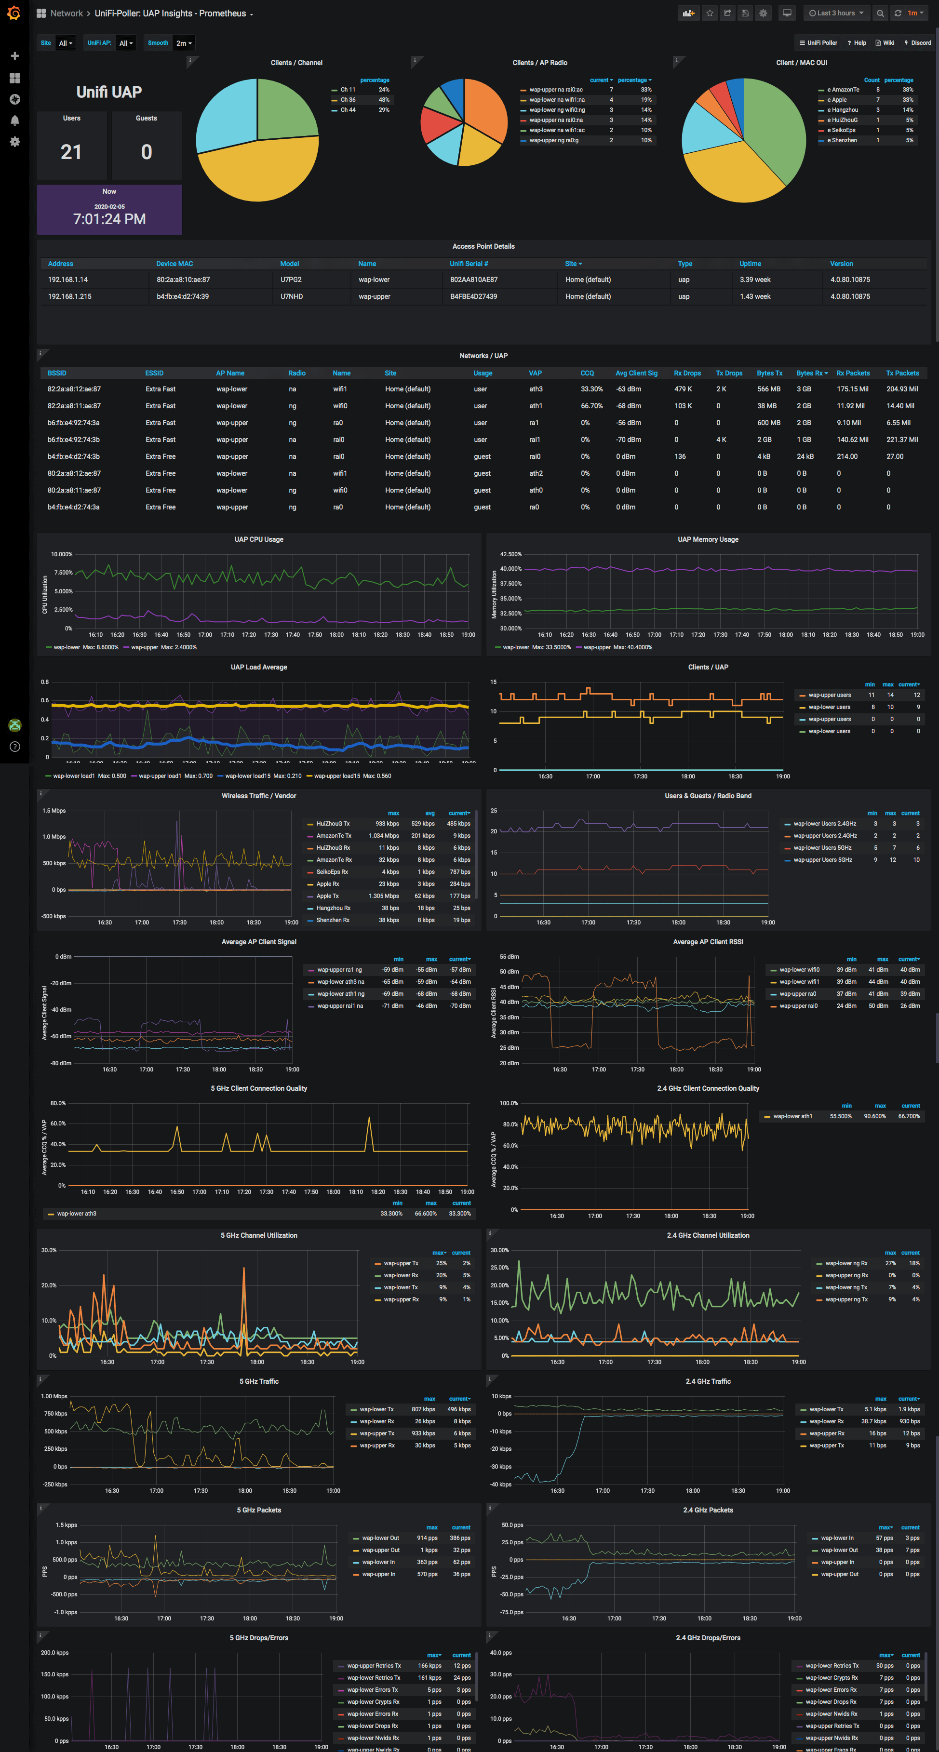Viewport: 939px width, 1752px height.
Task: Toggle wap-lower series in CPU legend
Action: (x=66, y=647)
